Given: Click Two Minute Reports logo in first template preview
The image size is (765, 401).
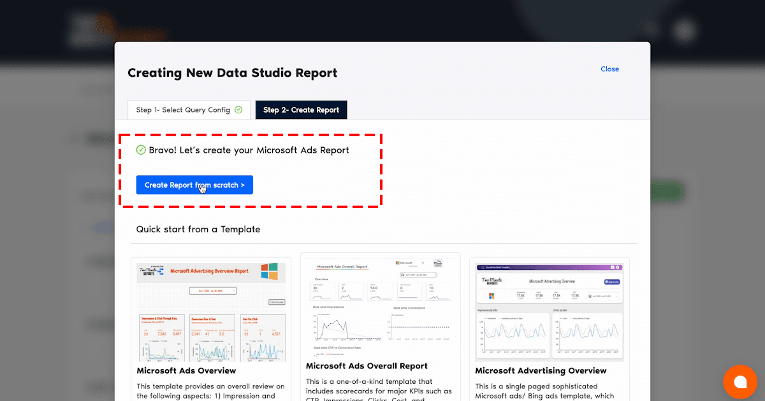Looking at the screenshot, I should click(x=152, y=272).
